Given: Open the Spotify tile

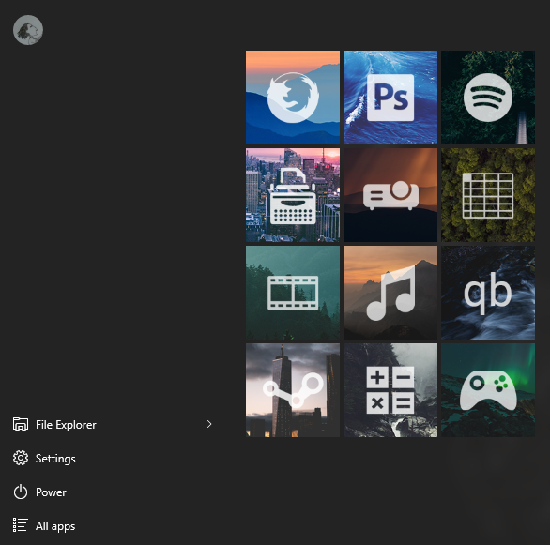Looking at the screenshot, I should [488, 98].
